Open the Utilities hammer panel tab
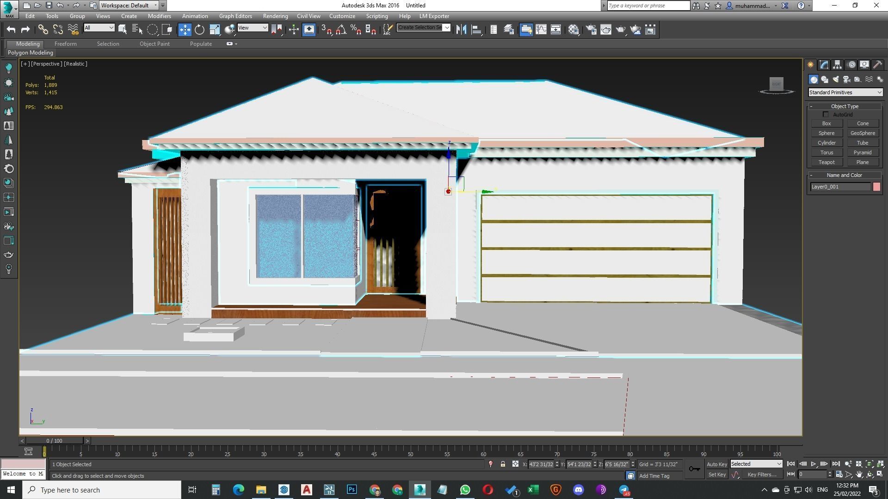The width and height of the screenshot is (888, 499). (878, 65)
